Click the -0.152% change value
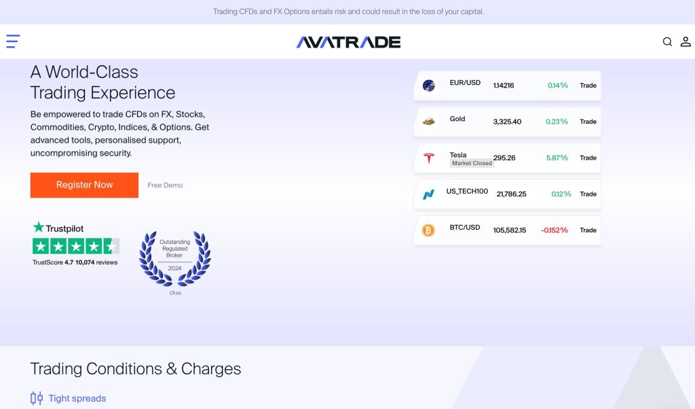Image resolution: width=695 pixels, height=409 pixels. (x=555, y=230)
